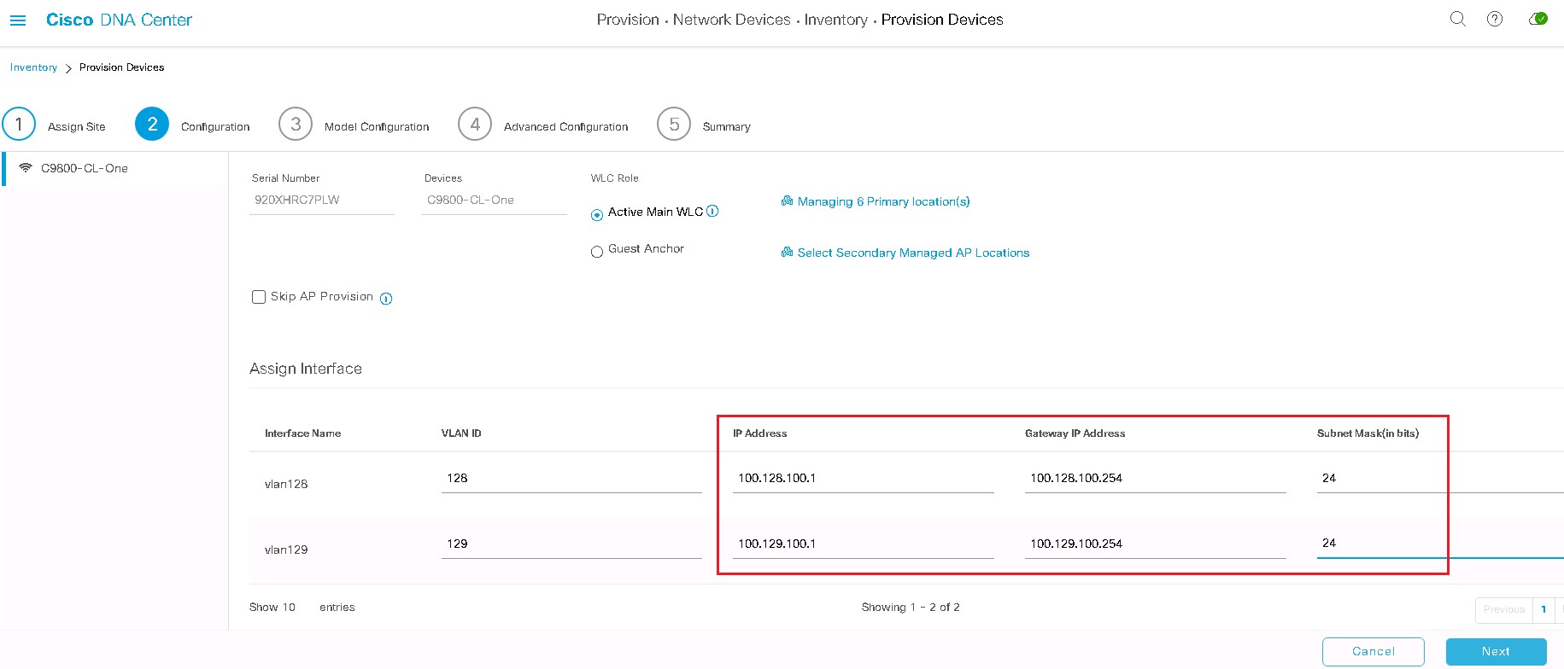This screenshot has width=1564, height=669.
Task: Open Select Secondary Managed AP Locations link
Action: point(913,253)
